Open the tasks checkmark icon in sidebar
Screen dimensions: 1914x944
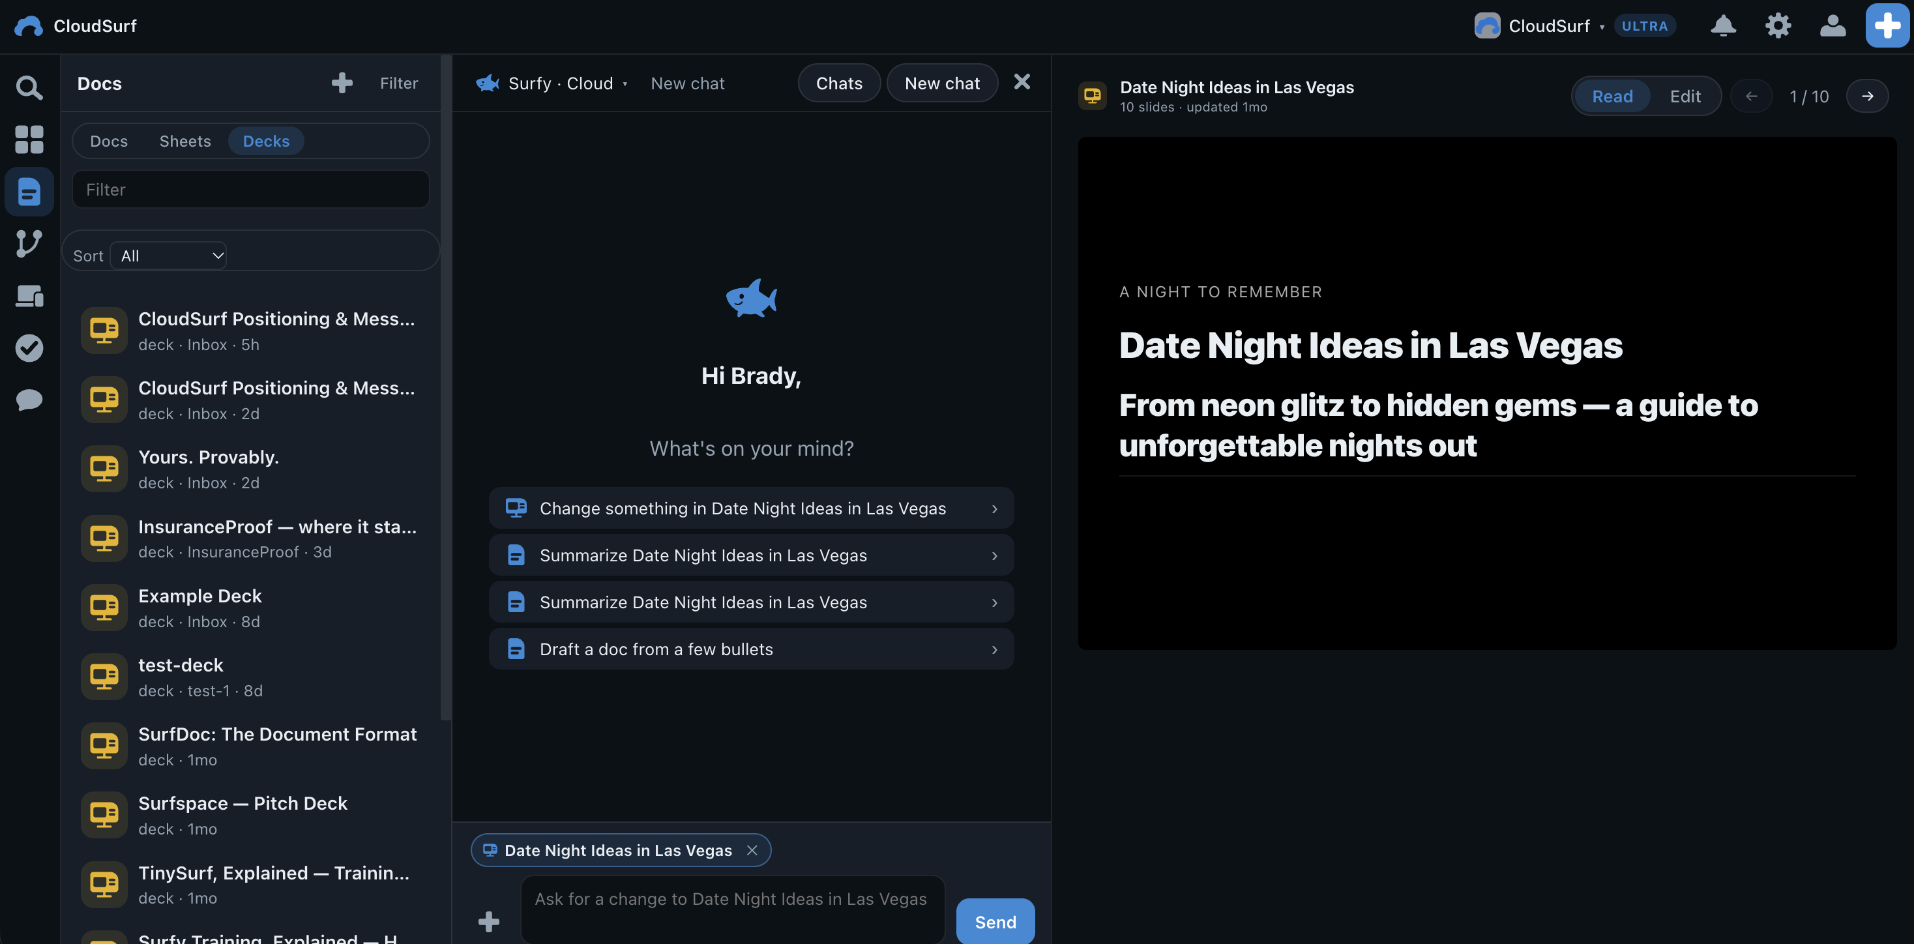(29, 348)
